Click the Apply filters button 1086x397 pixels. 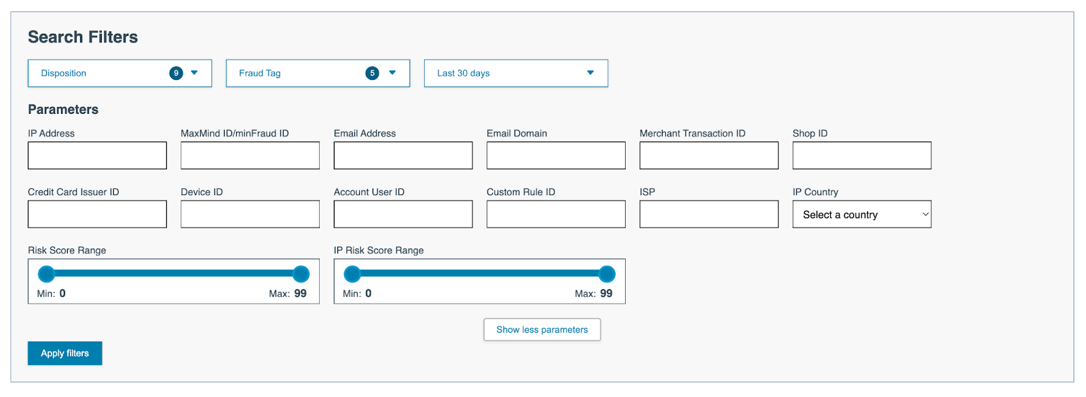65,353
